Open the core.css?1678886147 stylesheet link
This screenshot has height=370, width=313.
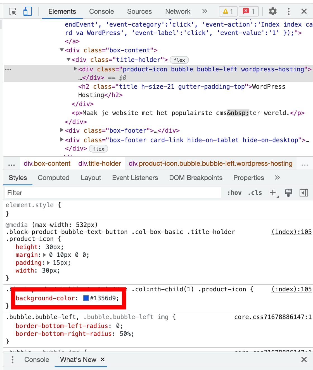(x=272, y=317)
